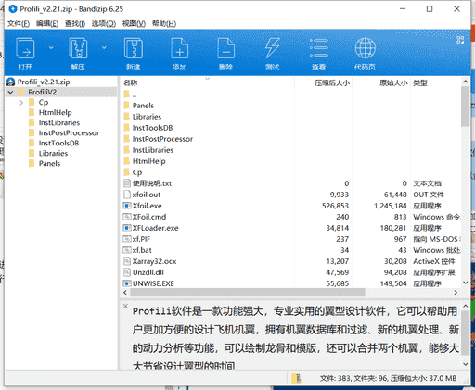
Task: Click the Xarray32.ocx file icon
Action: [127, 261]
